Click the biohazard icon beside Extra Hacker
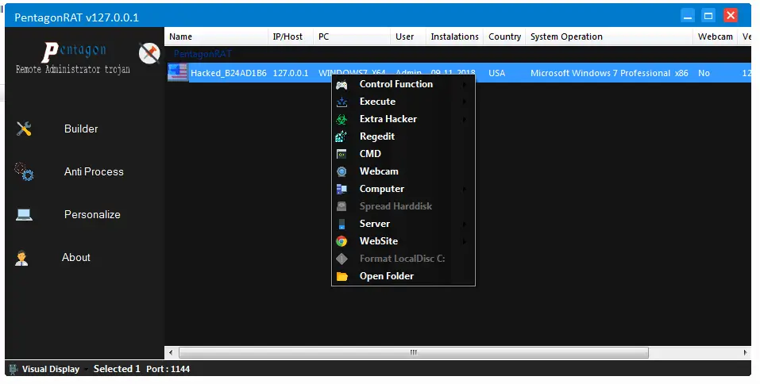This screenshot has width=760, height=384. tap(341, 119)
